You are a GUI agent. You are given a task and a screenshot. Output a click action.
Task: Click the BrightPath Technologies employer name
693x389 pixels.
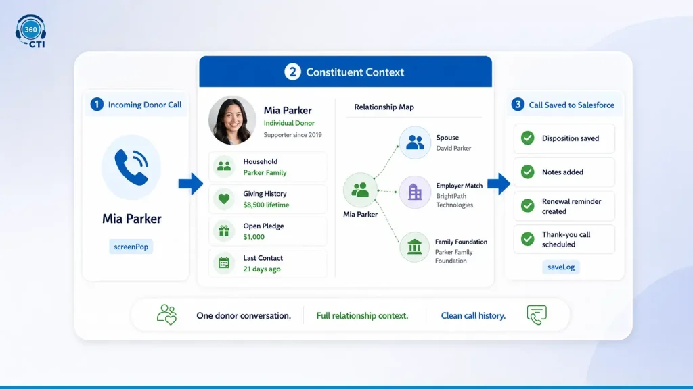pyautogui.click(x=454, y=200)
